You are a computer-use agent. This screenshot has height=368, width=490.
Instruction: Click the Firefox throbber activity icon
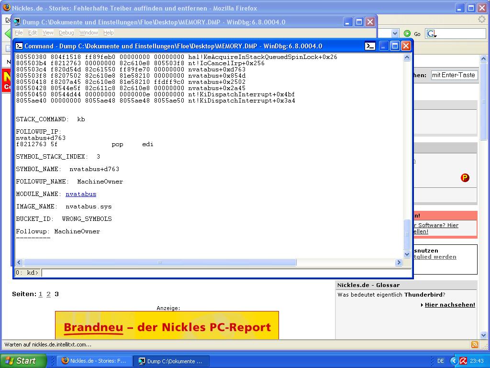(482, 19)
